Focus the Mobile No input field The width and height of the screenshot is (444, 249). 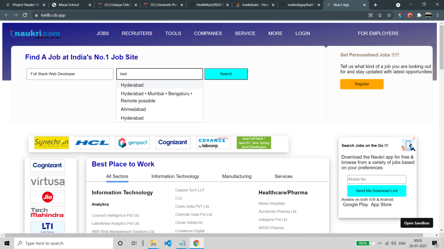coord(376,179)
